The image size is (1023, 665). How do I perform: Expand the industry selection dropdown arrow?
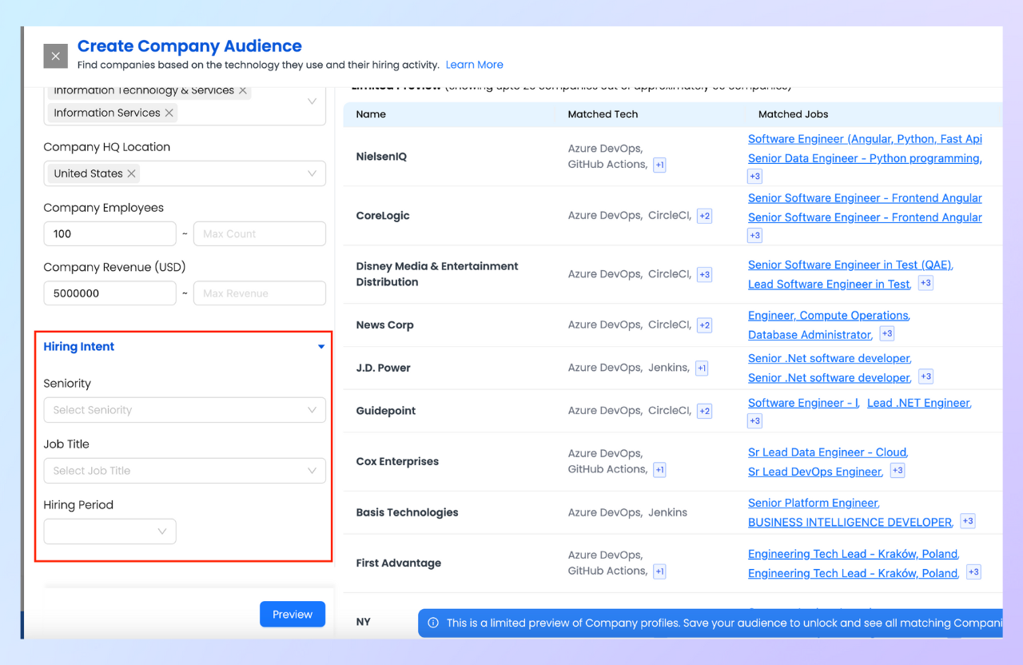312,102
